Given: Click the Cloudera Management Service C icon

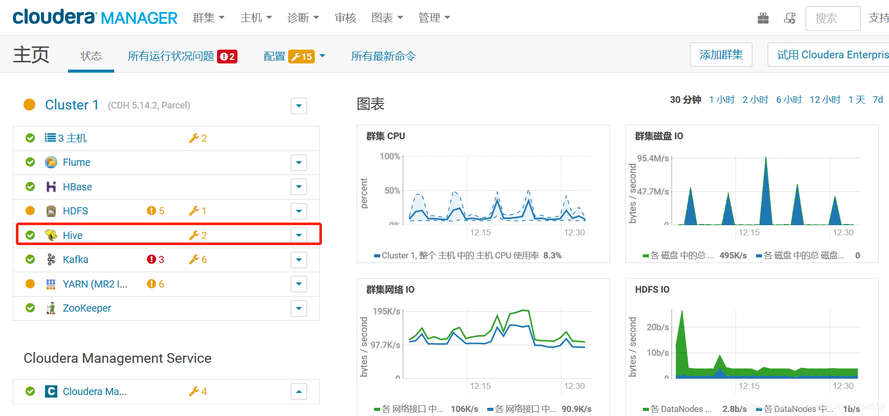Looking at the screenshot, I should point(51,391).
